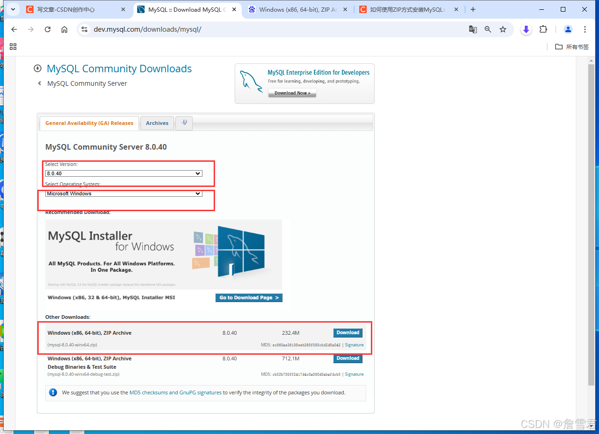This screenshot has height=434, width=599.
Task: Open the purple downloads icon
Action: coord(526,29)
